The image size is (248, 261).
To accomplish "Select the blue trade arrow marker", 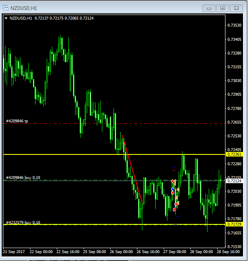I will (173, 189).
